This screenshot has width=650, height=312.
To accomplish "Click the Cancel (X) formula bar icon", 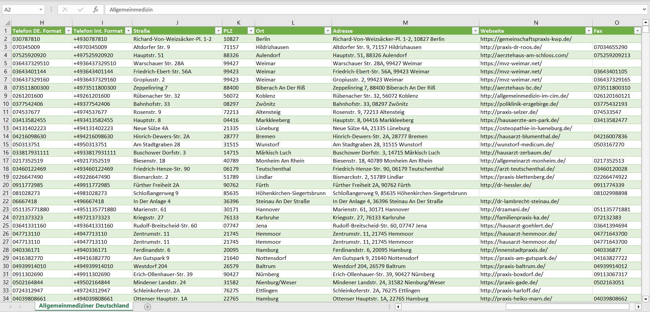I will click(65, 9).
